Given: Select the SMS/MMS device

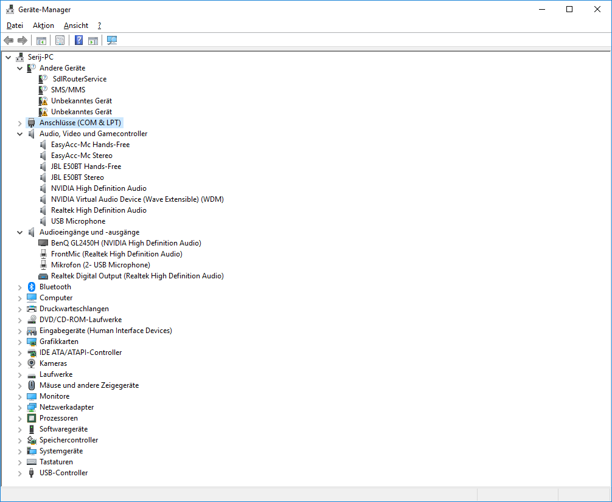Looking at the screenshot, I should coord(68,90).
